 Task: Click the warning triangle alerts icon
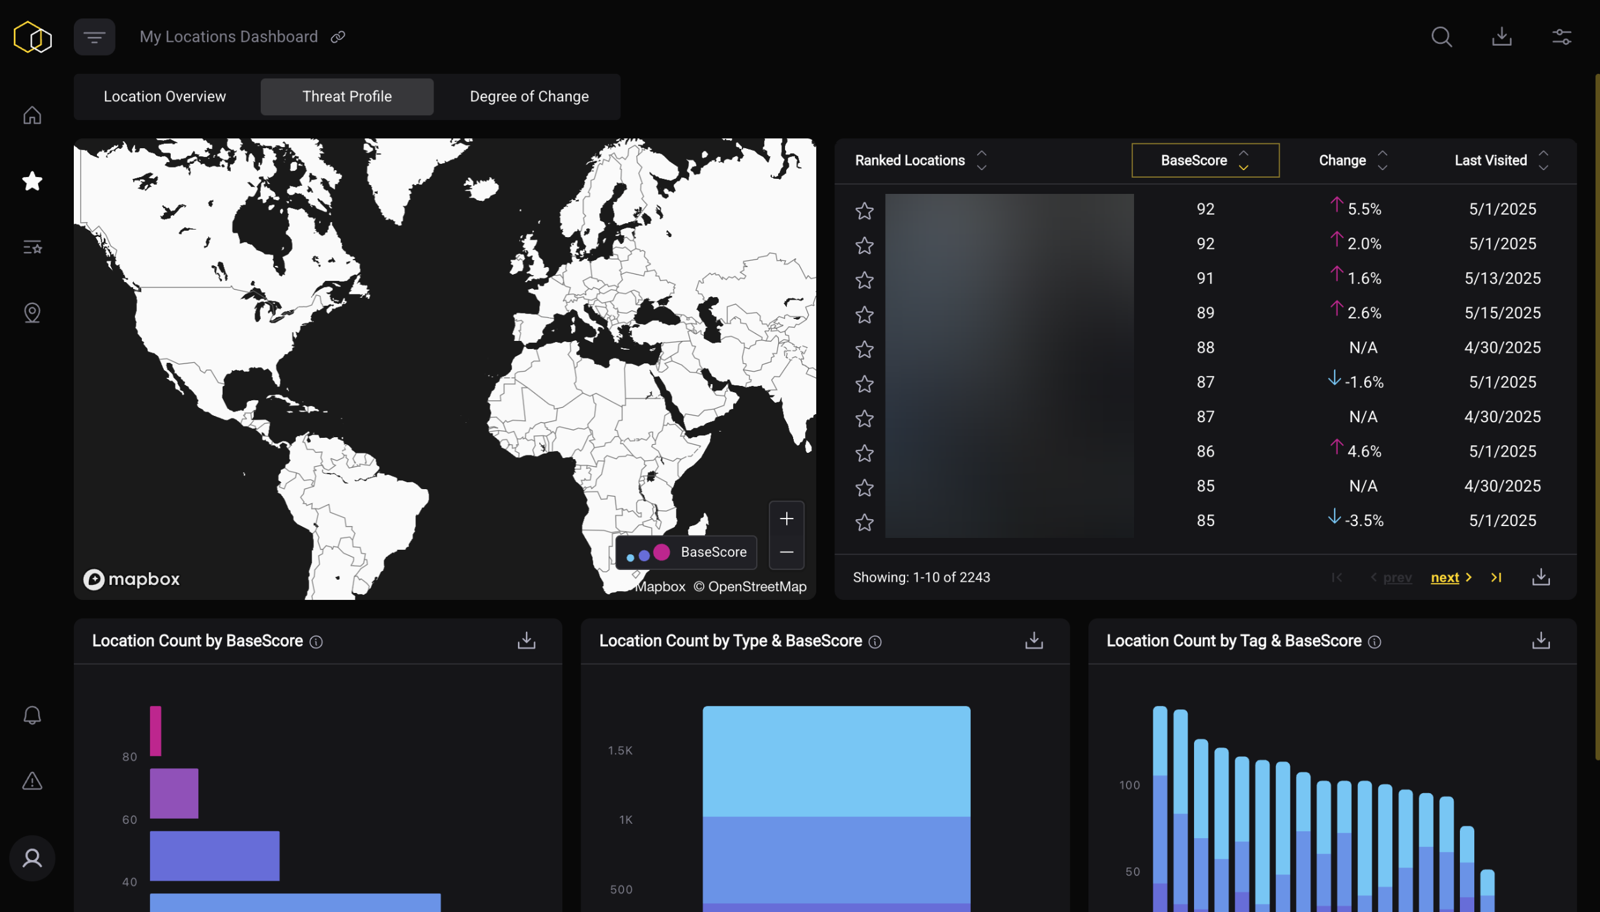tap(32, 781)
